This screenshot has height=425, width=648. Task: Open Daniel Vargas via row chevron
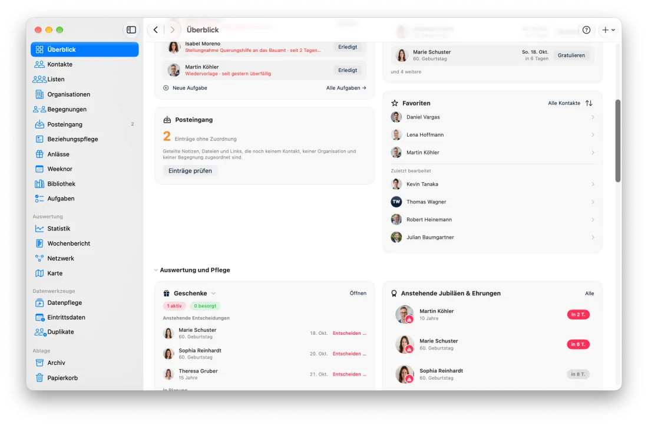tap(593, 117)
